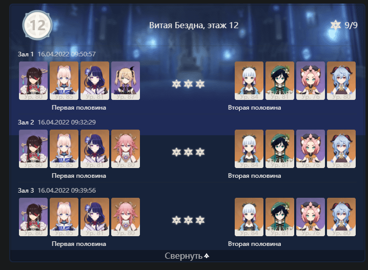The height and width of the screenshot is (270, 368).
Task: Click the three stars rating for Зал 2
Action: [x=188, y=152]
